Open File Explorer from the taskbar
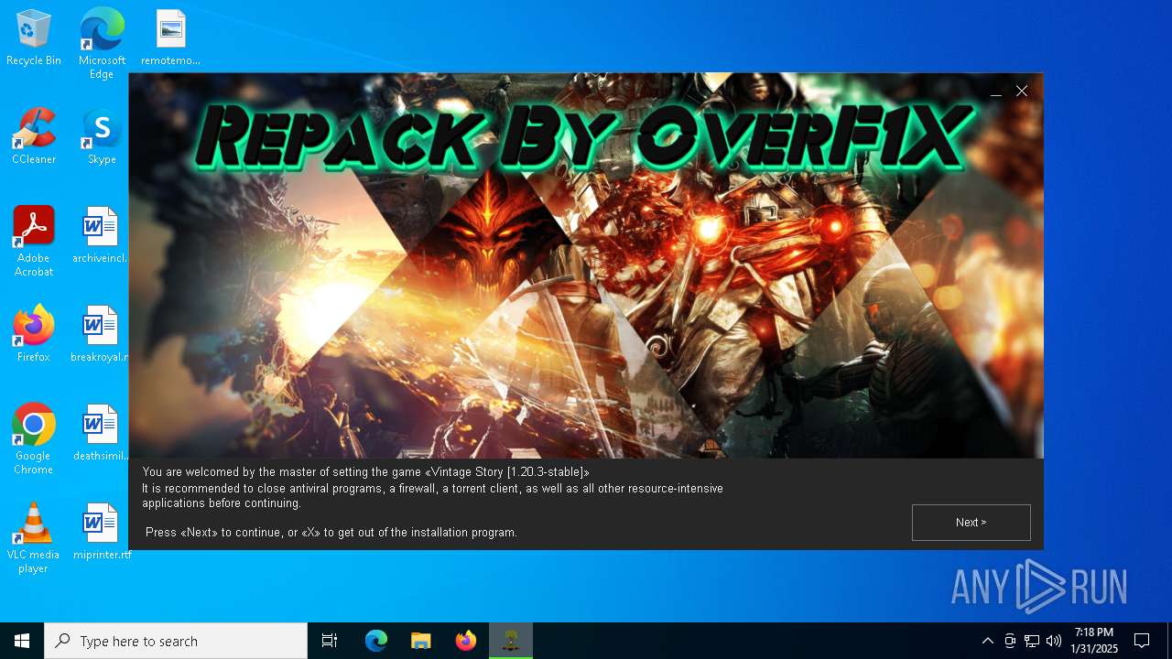 tap(421, 641)
